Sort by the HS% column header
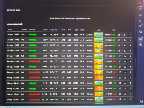Image resolution: width=144 pixels, height=108 pixels. [82, 30]
